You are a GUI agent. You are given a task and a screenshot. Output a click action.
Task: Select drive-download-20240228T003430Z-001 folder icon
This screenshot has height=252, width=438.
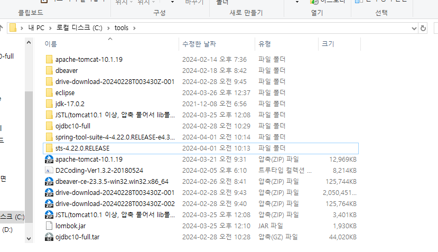(x=49, y=81)
